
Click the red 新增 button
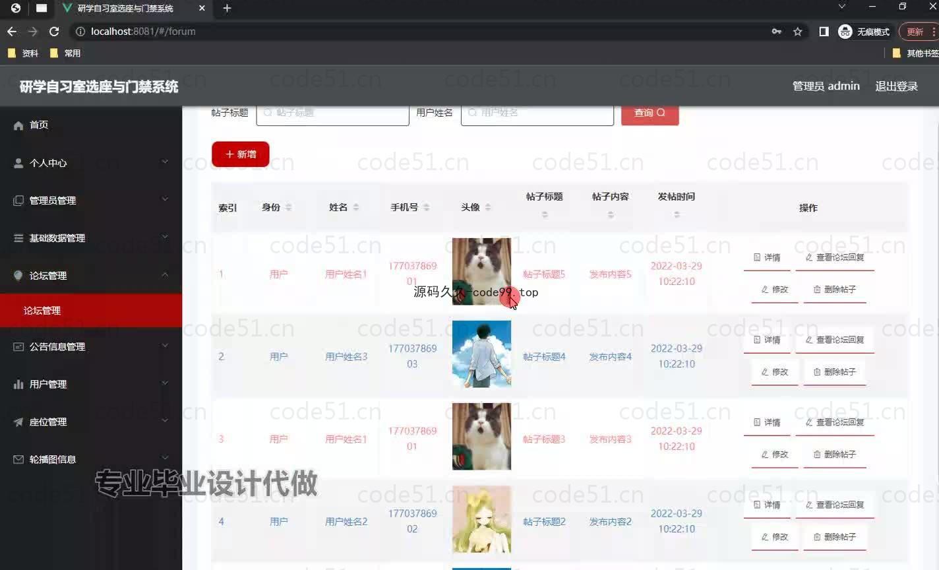tap(241, 154)
